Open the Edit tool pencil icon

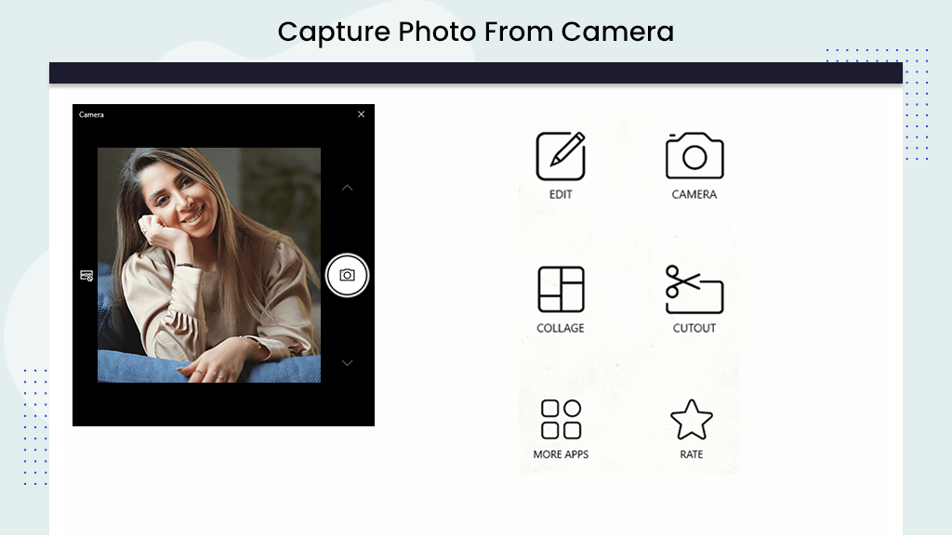coord(561,156)
